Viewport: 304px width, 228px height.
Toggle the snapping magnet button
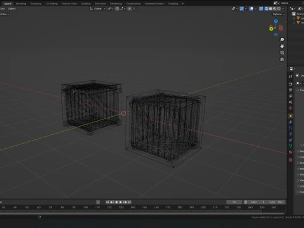click(117, 9)
